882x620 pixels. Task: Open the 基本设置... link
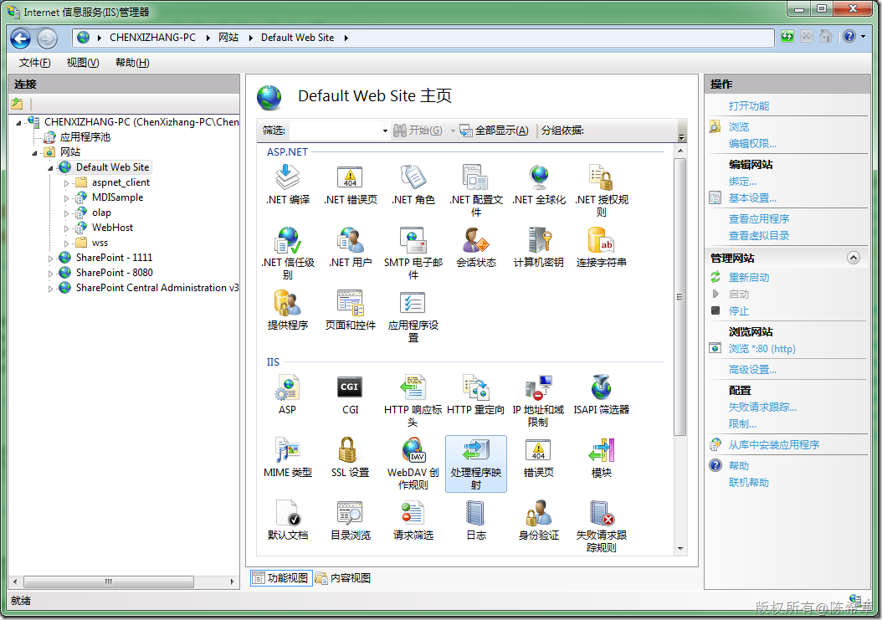[x=752, y=198]
